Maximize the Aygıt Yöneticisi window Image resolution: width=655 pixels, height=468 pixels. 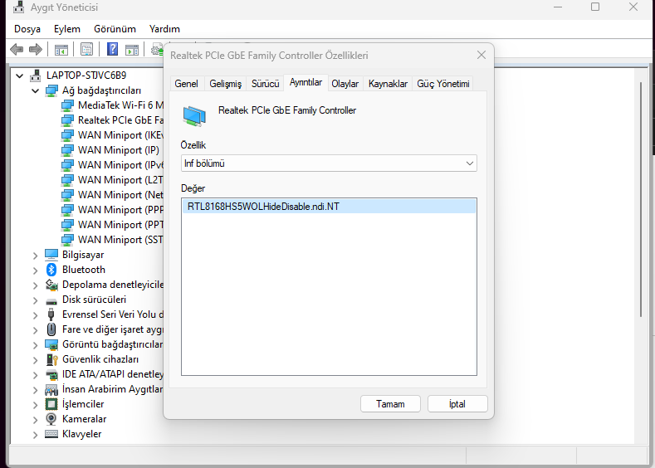[595, 7]
